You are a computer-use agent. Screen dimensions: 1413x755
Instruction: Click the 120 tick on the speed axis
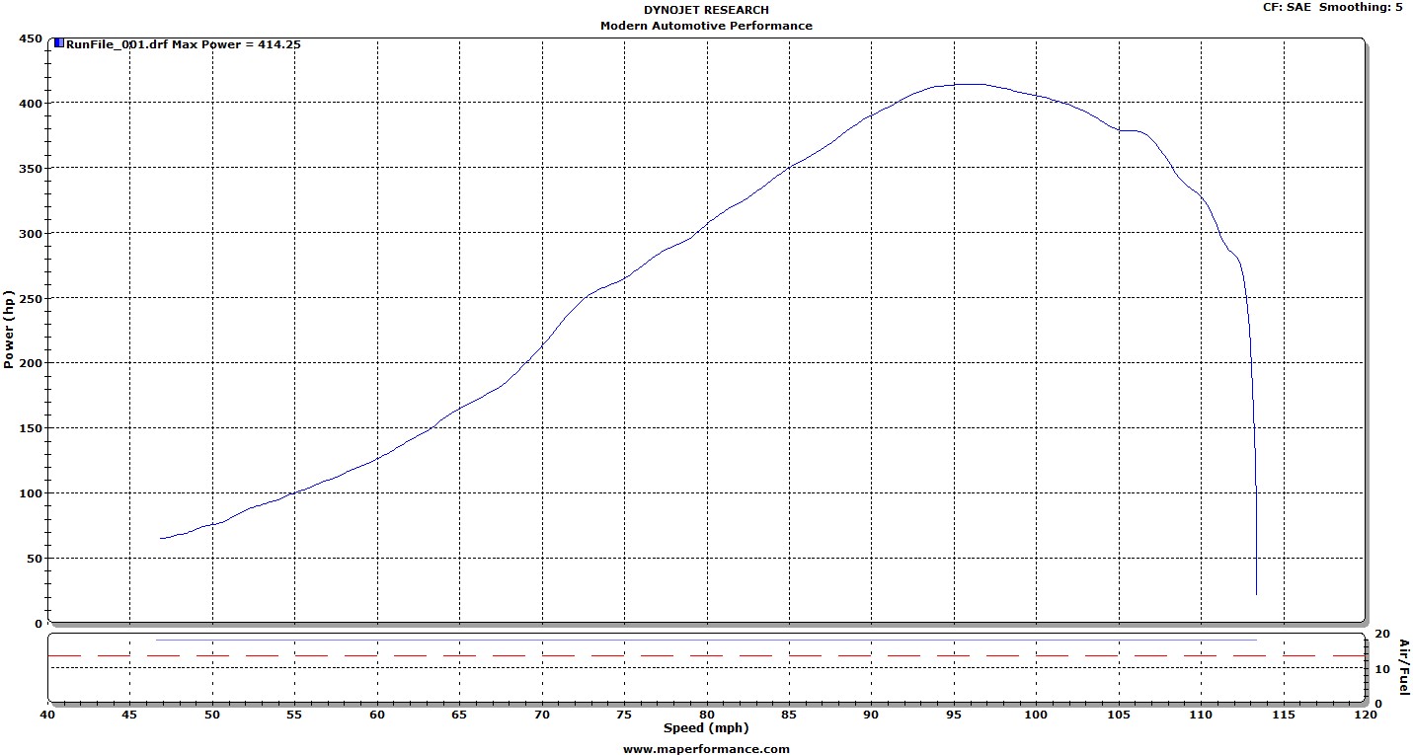click(x=1366, y=714)
